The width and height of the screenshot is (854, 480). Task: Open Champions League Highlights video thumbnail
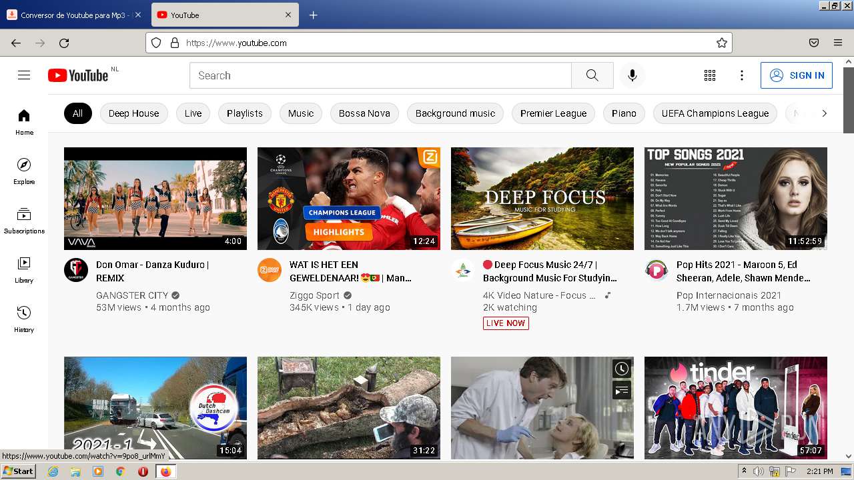pyautogui.click(x=349, y=199)
